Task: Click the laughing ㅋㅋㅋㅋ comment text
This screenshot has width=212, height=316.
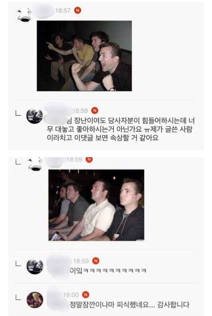Action: coord(108,270)
